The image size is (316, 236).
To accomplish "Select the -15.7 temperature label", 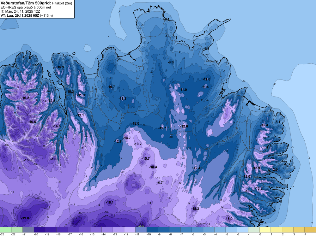I will pyautogui.click(x=146, y=158).
